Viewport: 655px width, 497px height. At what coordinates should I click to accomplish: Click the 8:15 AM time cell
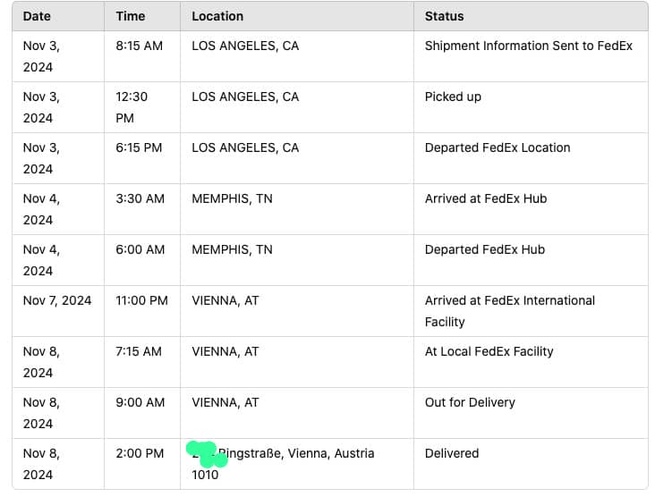pyautogui.click(x=139, y=46)
